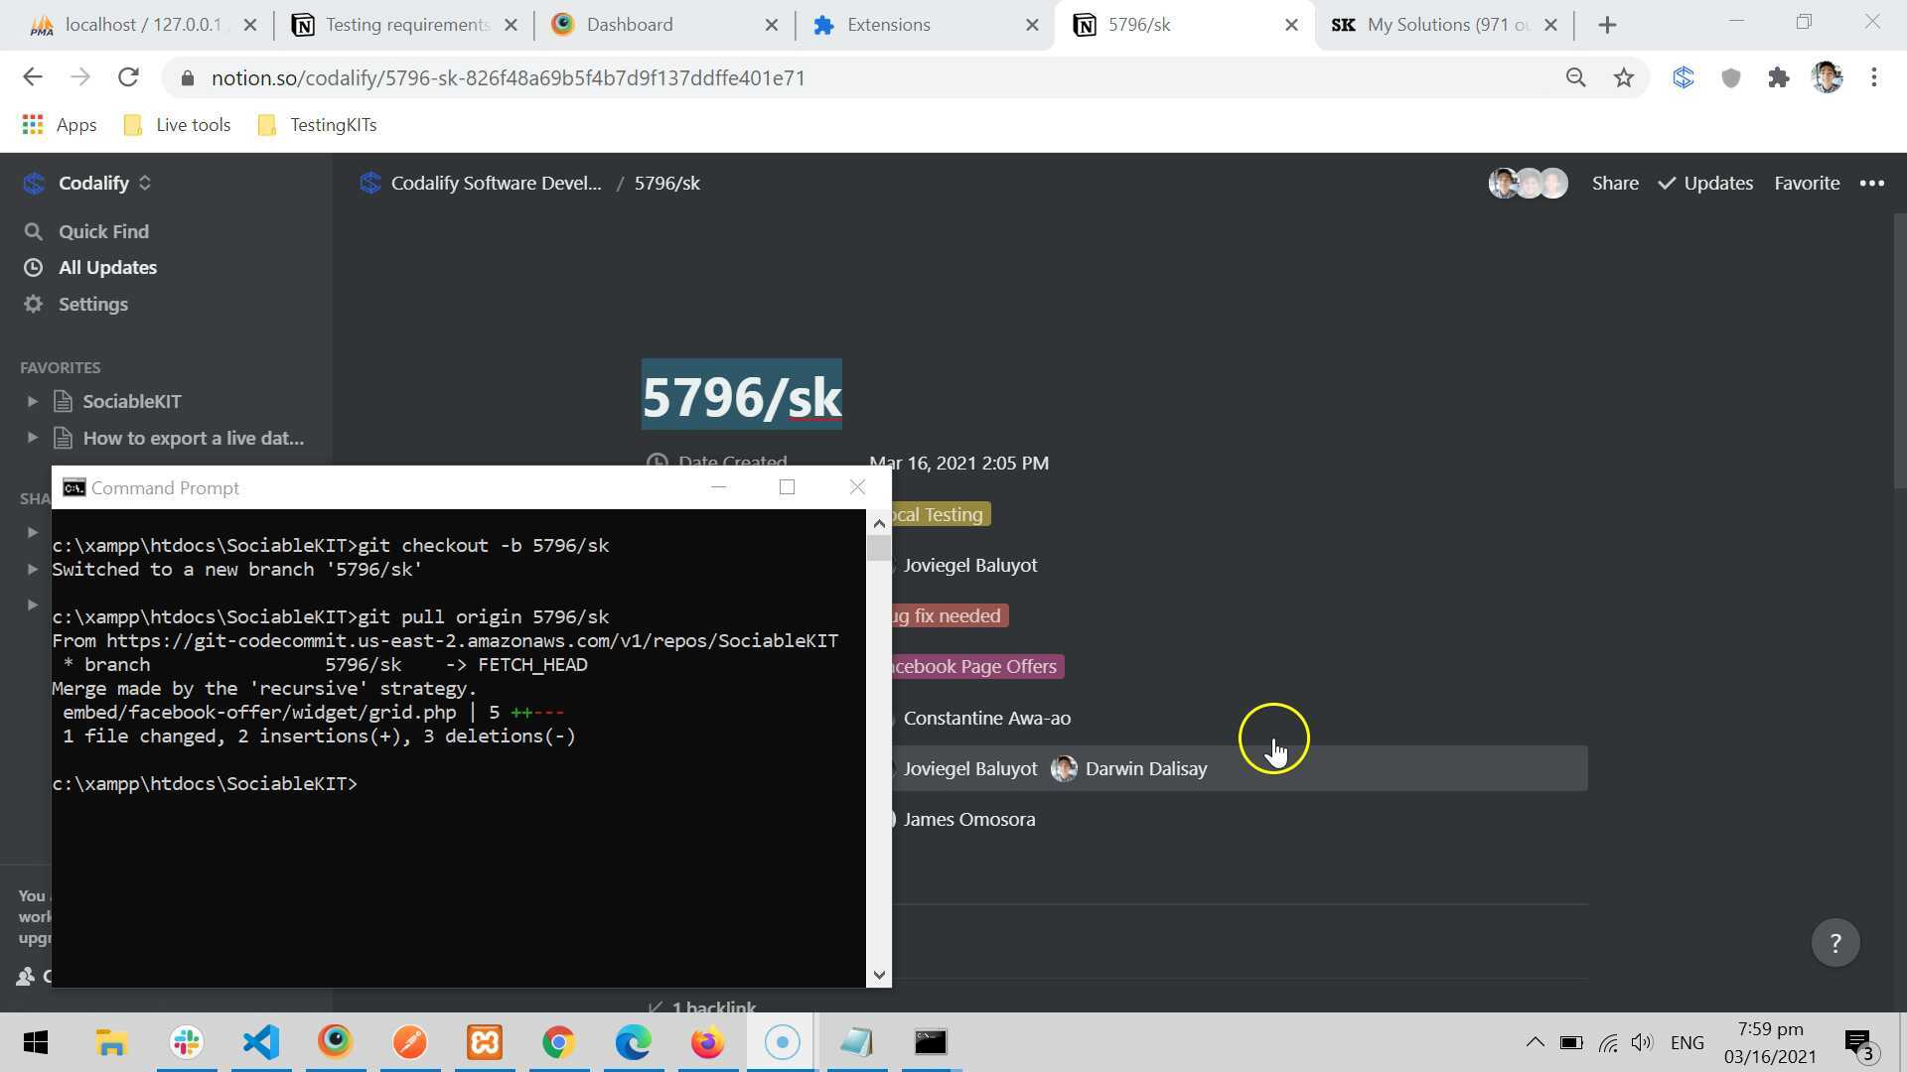This screenshot has width=1907, height=1072.
Task: Open All Updates in Notion sidebar
Action: pos(107,267)
